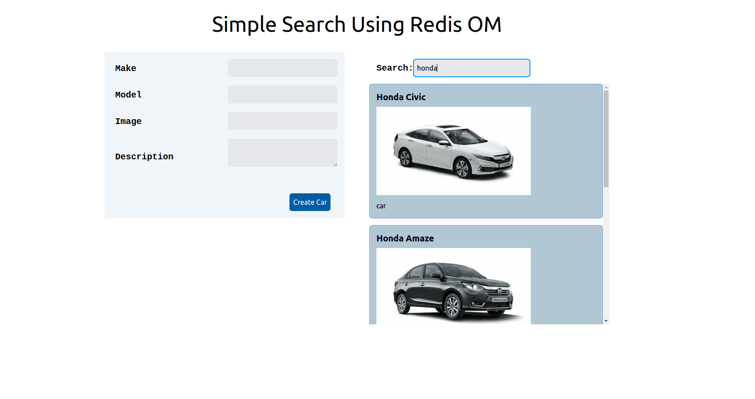The height and width of the screenshot is (399, 755).
Task: Click the scrollbar up arrow
Action: [606, 87]
